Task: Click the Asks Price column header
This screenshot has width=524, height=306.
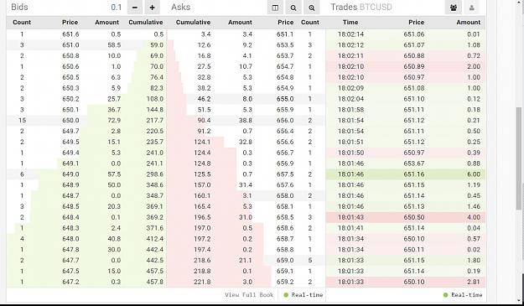Action: click(x=285, y=23)
